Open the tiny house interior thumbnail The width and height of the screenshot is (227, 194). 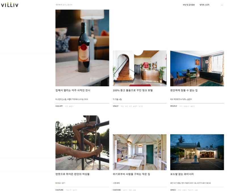pos(140,152)
